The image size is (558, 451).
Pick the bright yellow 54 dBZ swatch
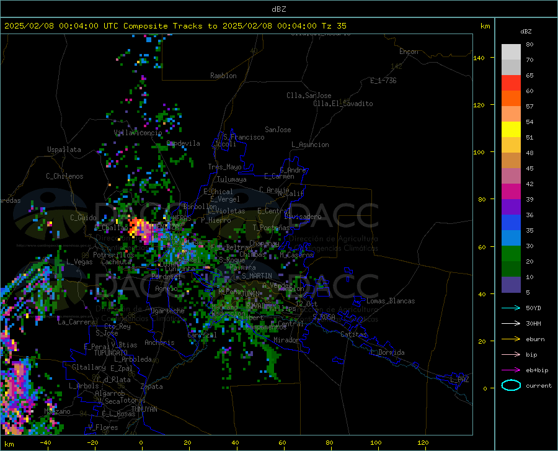click(x=511, y=130)
